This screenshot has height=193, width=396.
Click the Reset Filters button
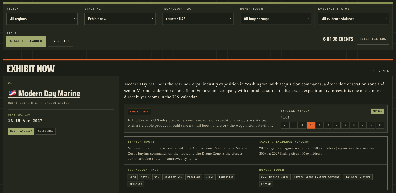tap(373, 39)
